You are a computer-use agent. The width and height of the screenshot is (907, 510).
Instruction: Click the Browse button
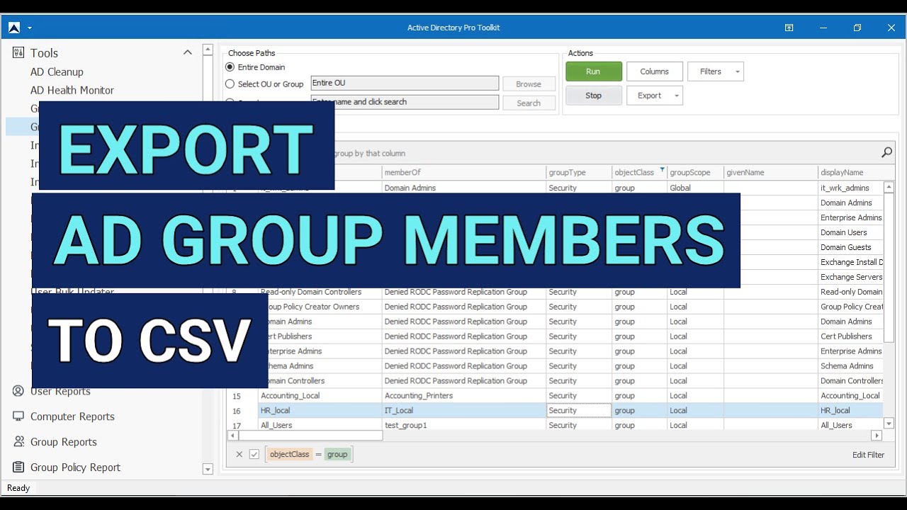pos(529,84)
